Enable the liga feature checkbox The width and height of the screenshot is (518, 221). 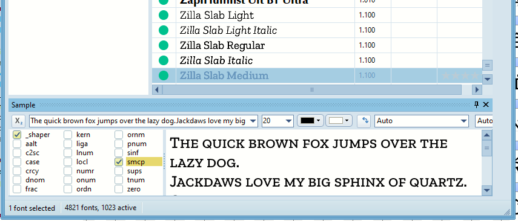click(x=68, y=144)
